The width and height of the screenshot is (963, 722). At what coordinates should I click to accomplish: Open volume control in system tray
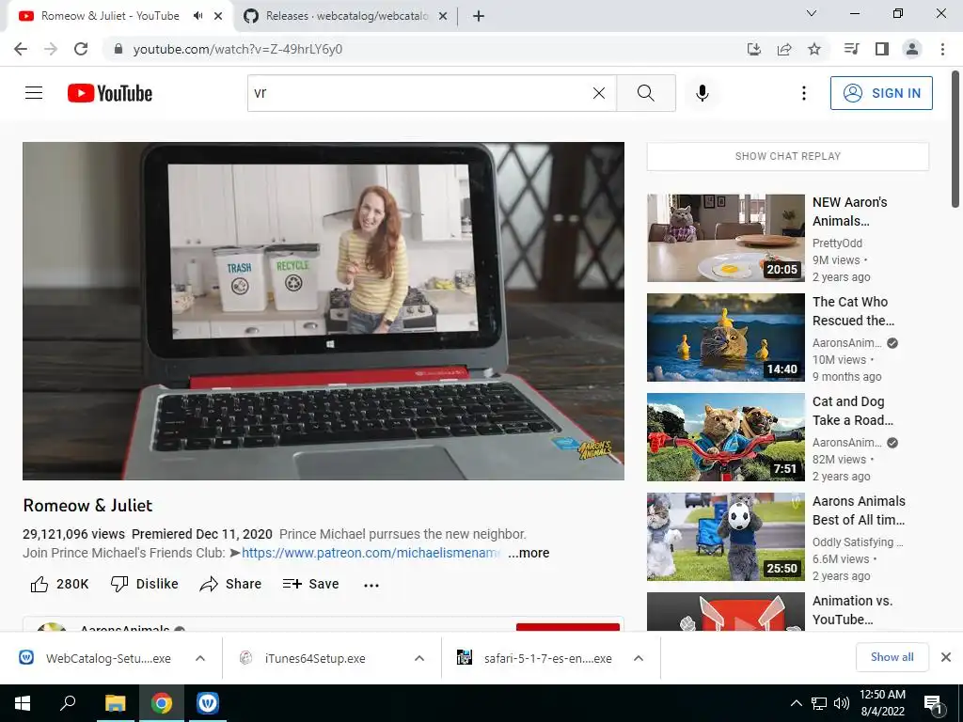pyautogui.click(x=842, y=703)
